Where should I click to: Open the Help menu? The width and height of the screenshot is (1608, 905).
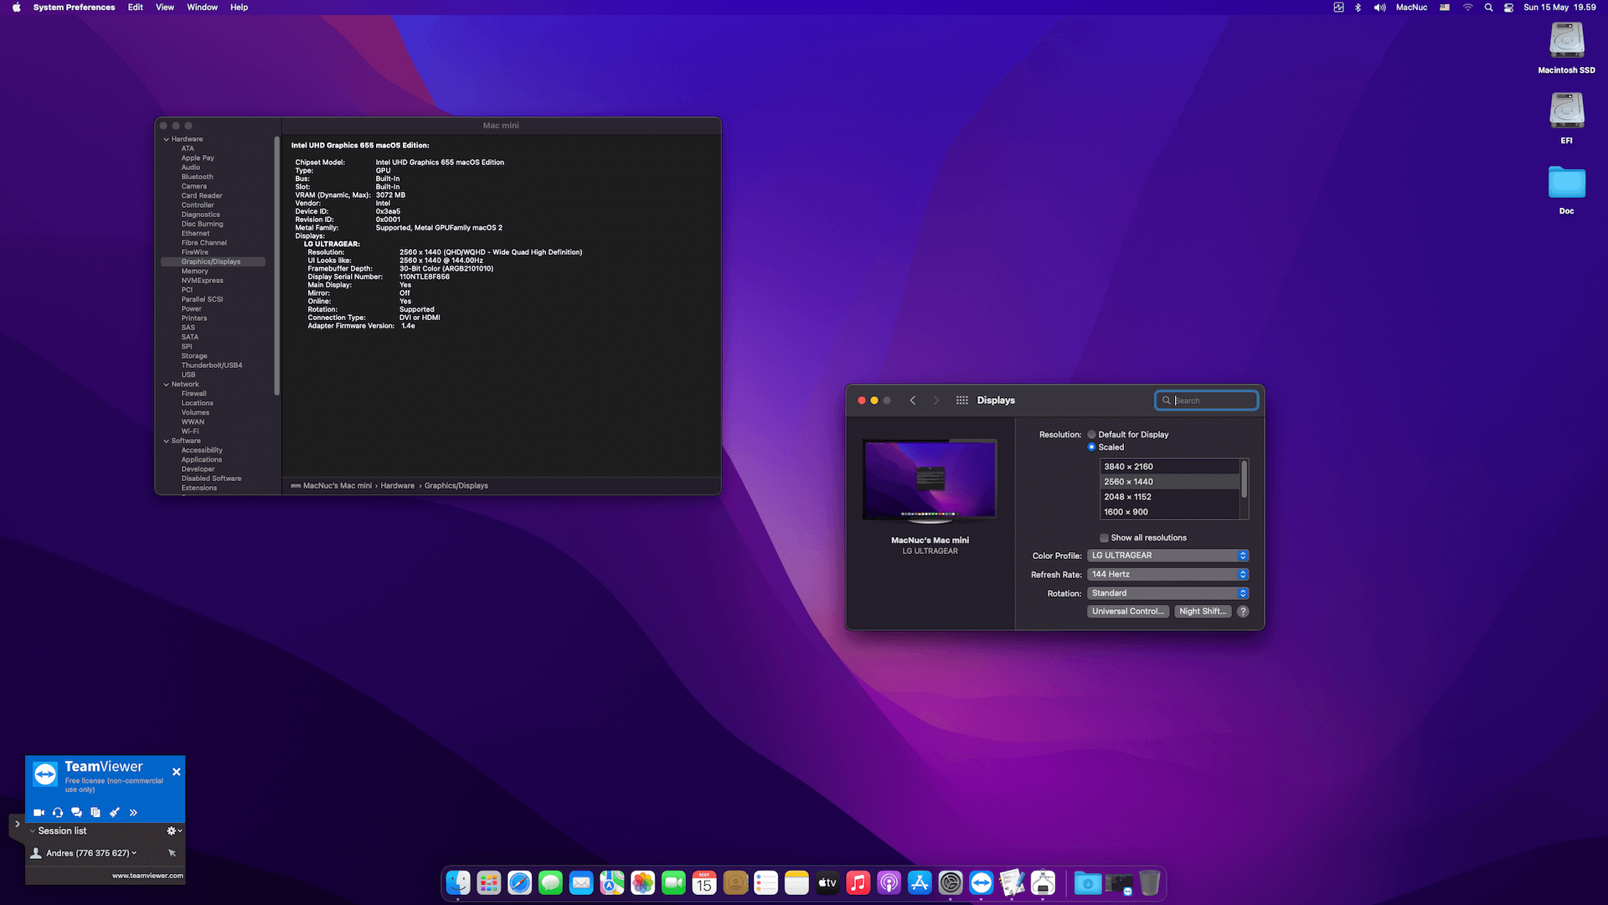239,7
